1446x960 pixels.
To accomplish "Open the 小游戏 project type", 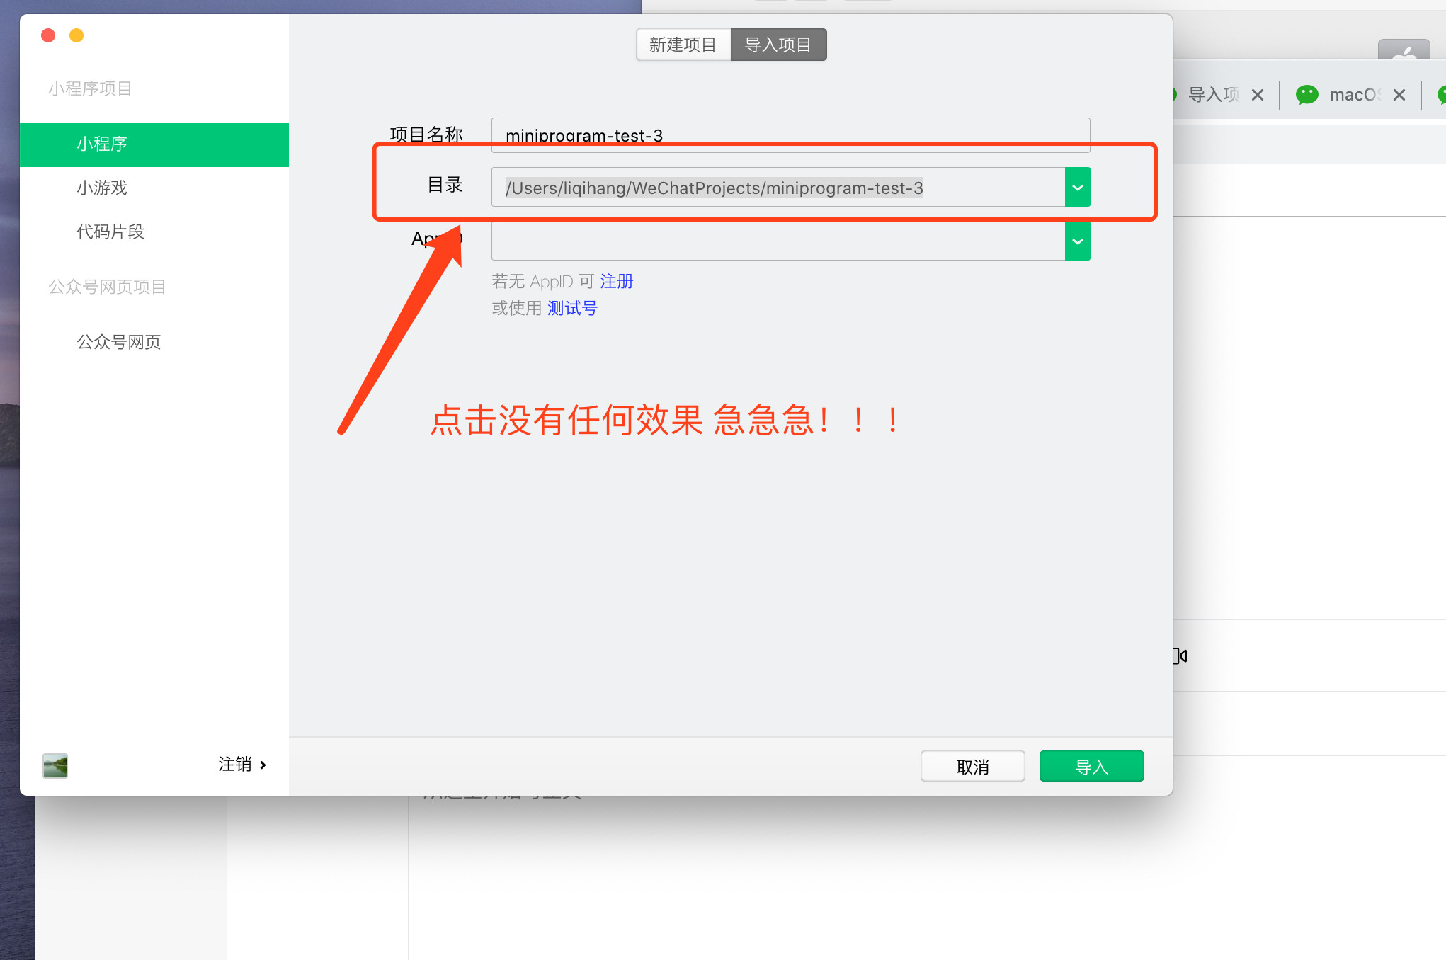I will click(102, 188).
